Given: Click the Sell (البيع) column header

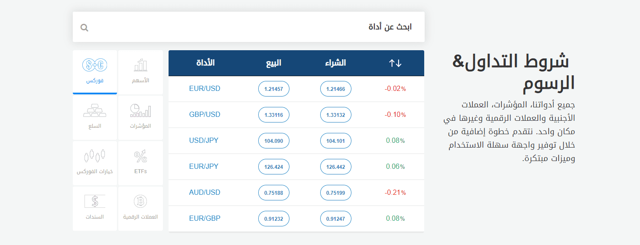Looking at the screenshot, I should click(273, 63).
